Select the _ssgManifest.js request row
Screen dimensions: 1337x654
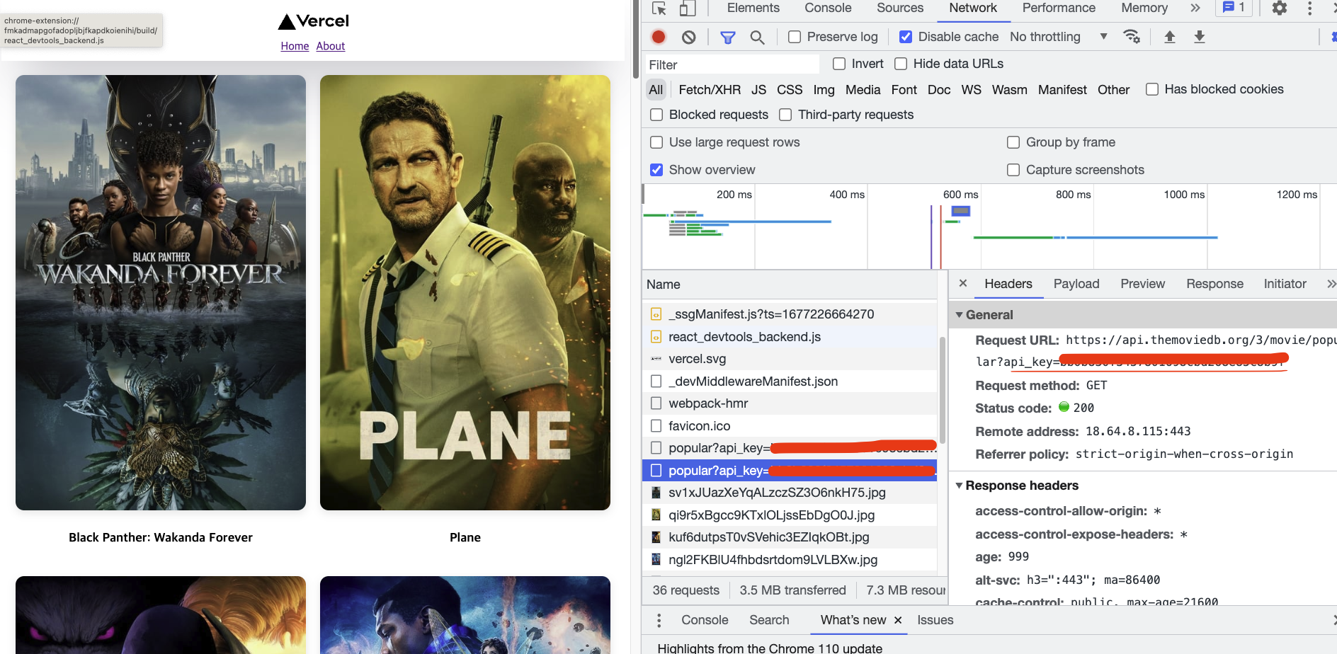click(790, 314)
